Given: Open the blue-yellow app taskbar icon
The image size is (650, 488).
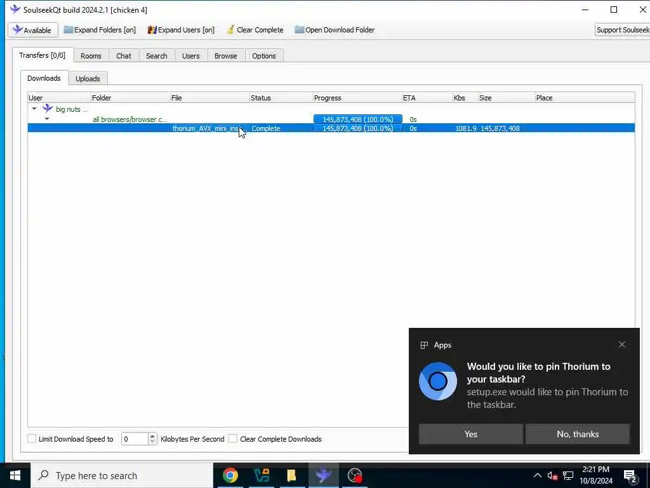Looking at the screenshot, I should (x=262, y=475).
